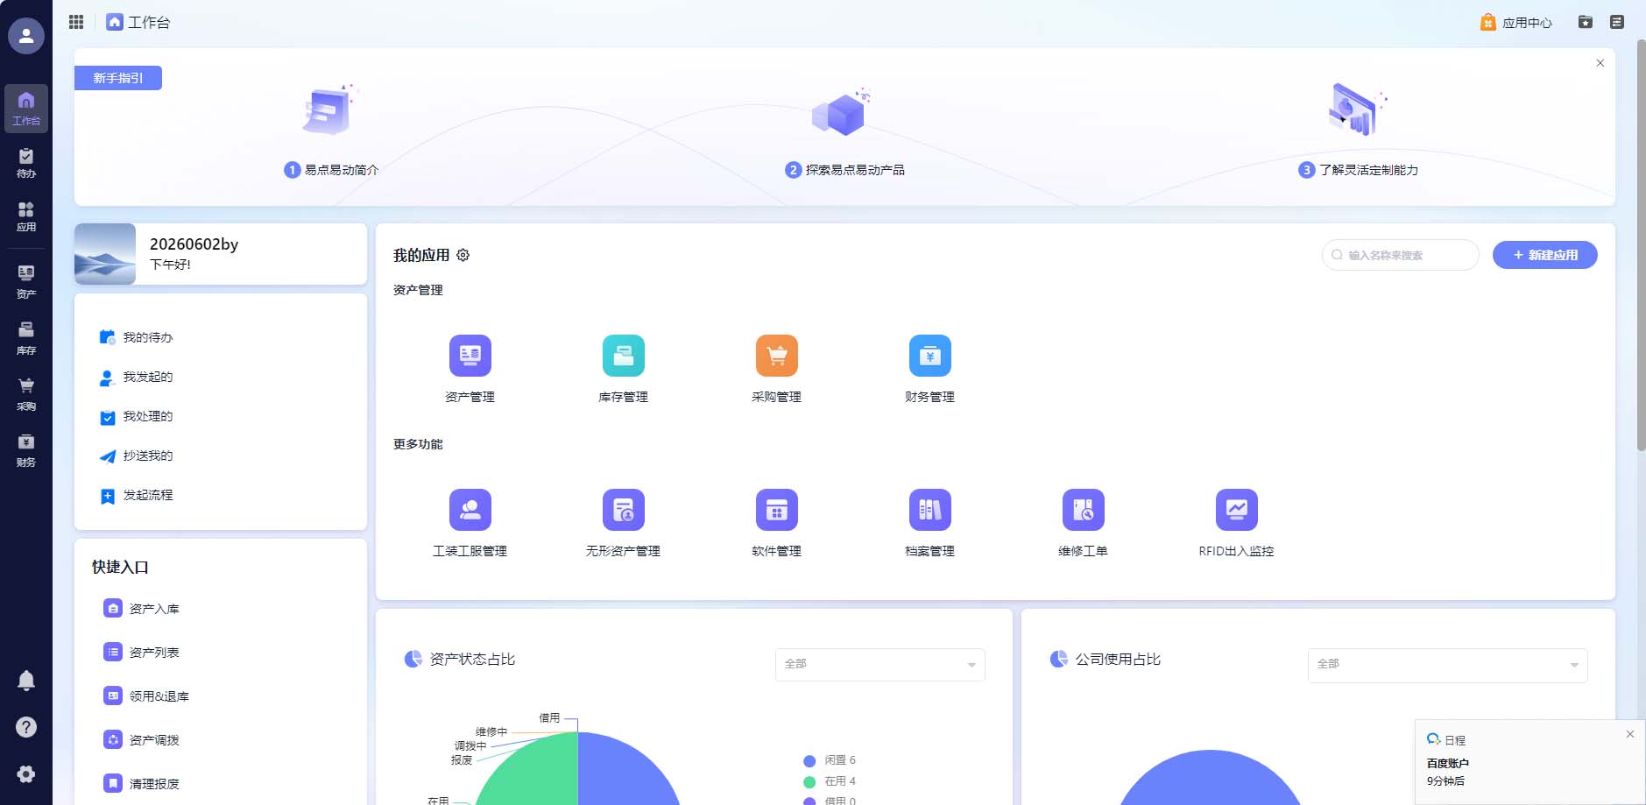This screenshot has height=805, width=1646.
Task: Focus the 输入名称来搜索 search field
Action: click(x=1400, y=255)
